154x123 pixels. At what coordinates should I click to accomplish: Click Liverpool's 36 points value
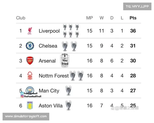pos(133,31)
